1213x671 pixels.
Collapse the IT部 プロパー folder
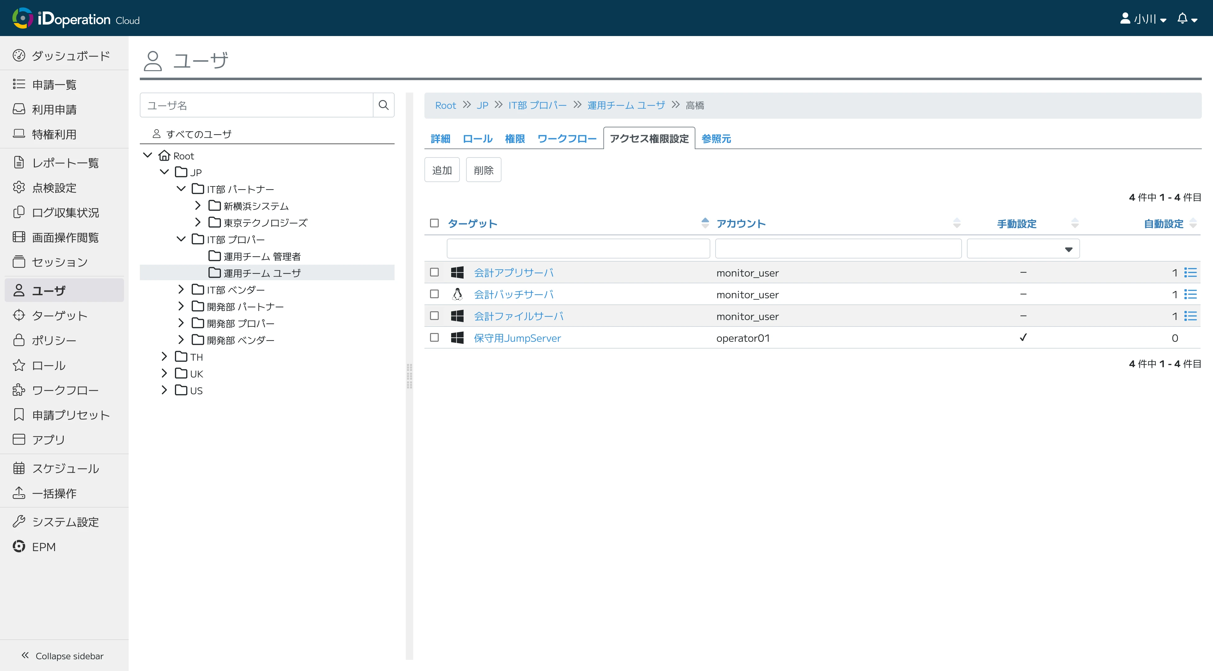click(x=181, y=239)
